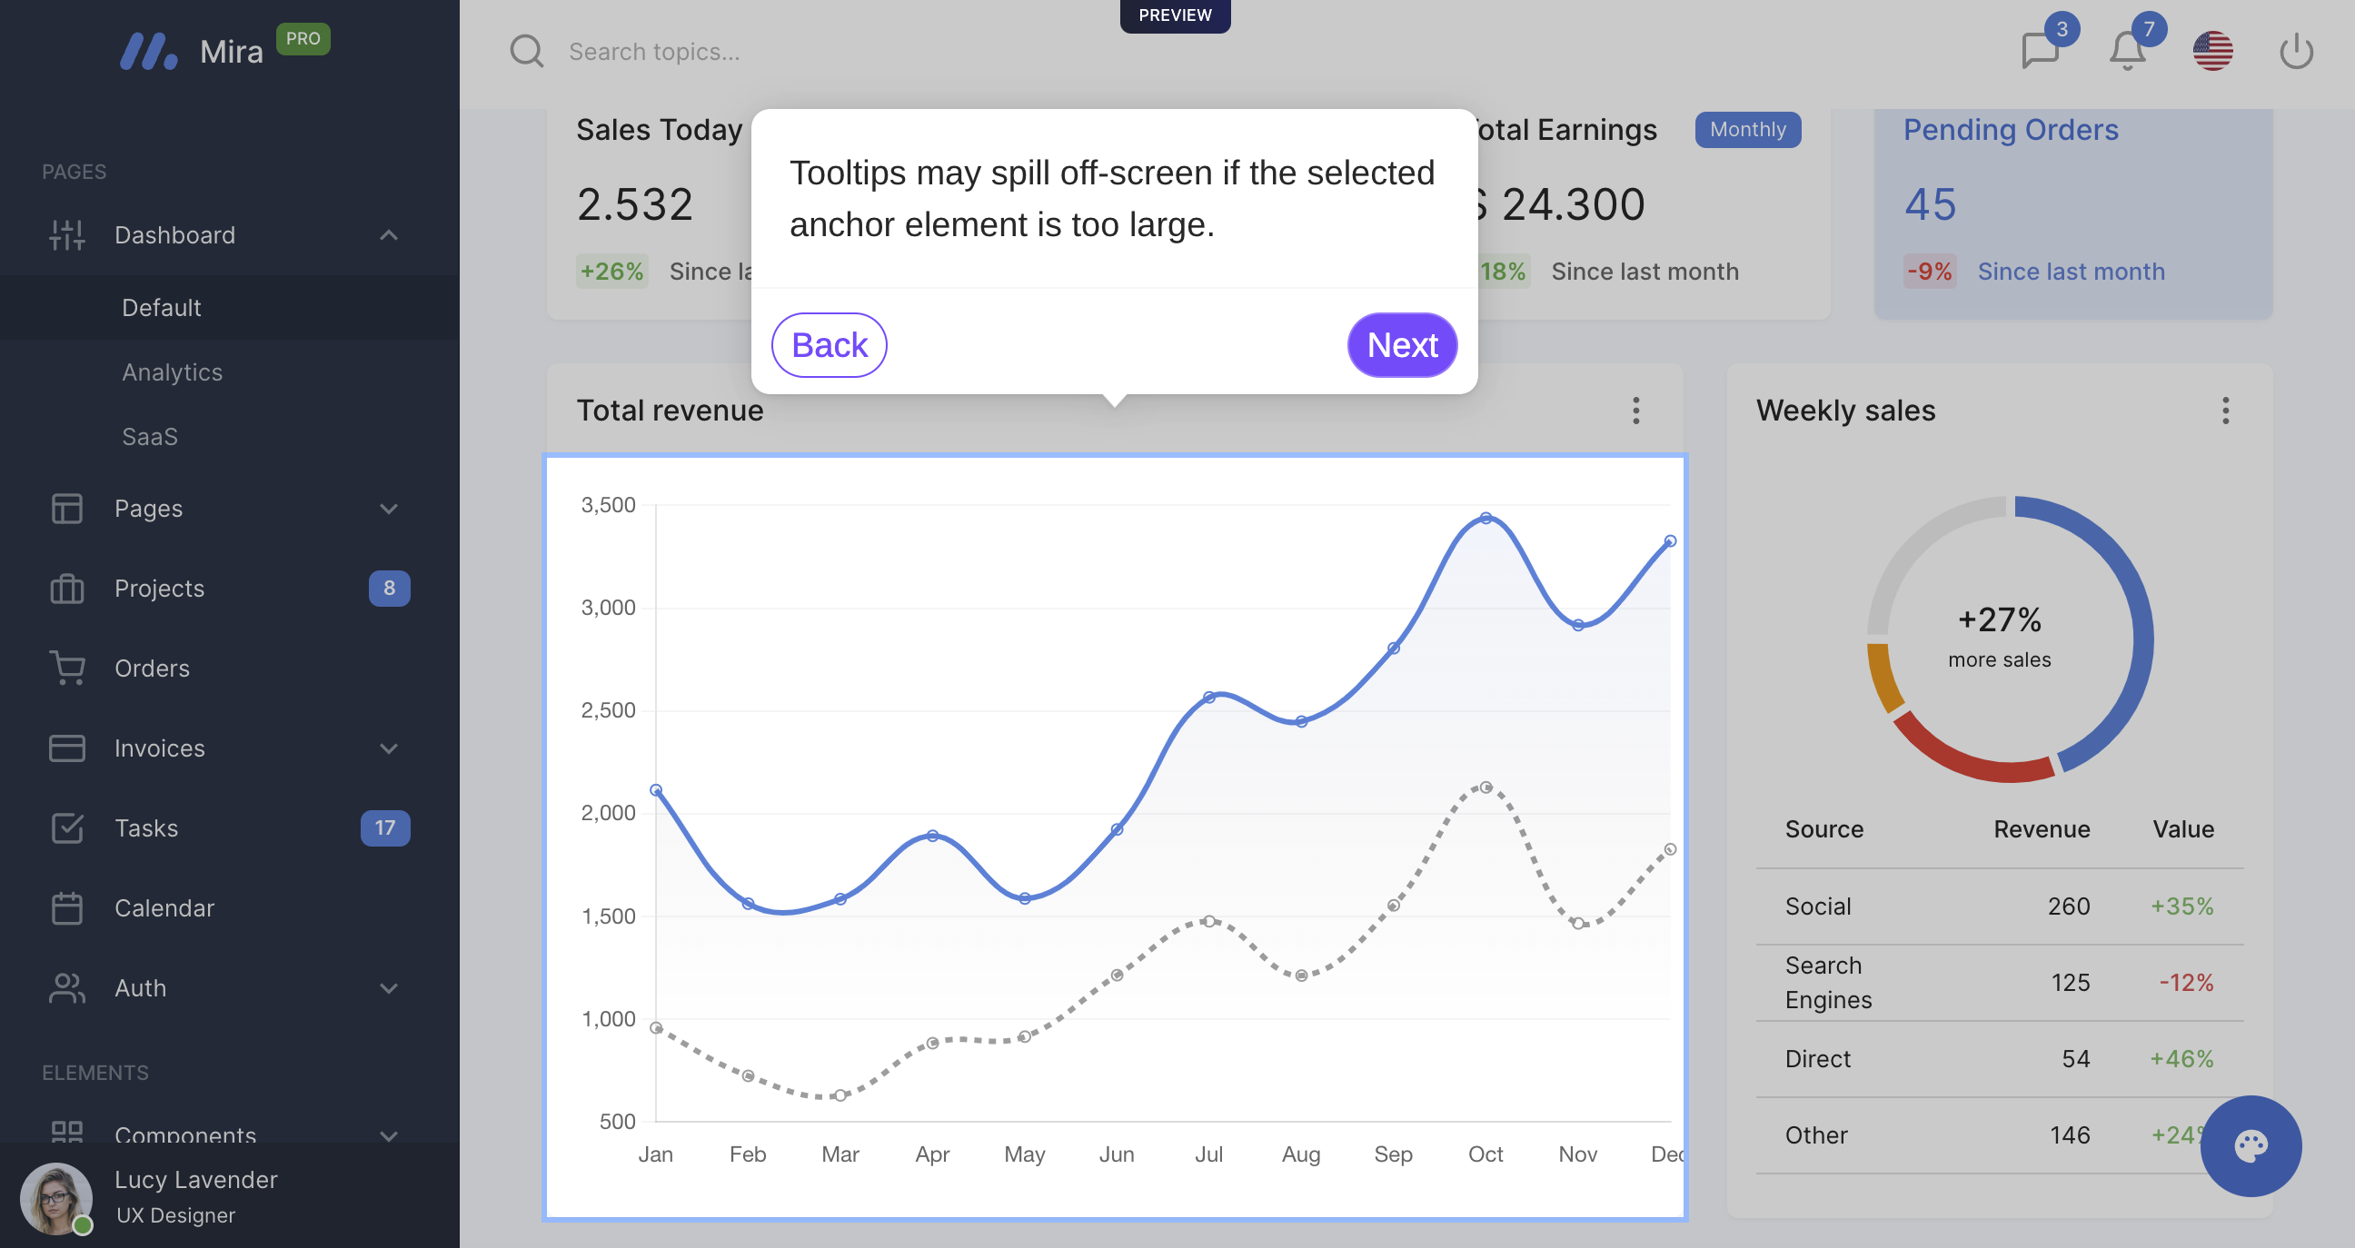Open Total revenue three-dot menu
The width and height of the screenshot is (2355, 1248).
pyautogui.click(x=1635, y=411)
